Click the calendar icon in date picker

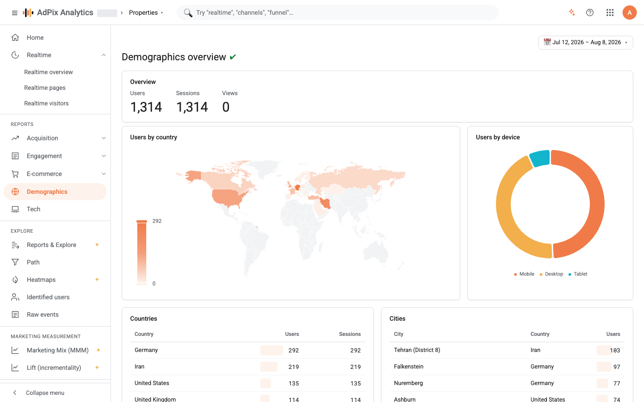(x=547, y=42)
